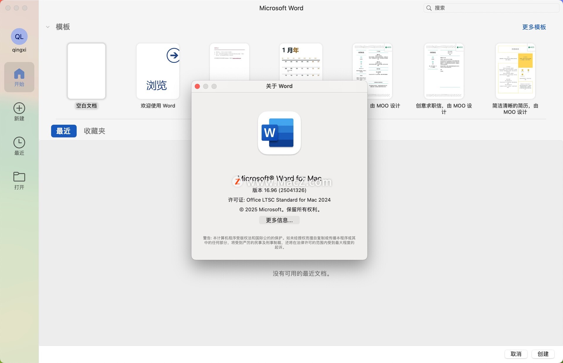Select the 1 月年 calendar template thumbnail

point(301,62)
